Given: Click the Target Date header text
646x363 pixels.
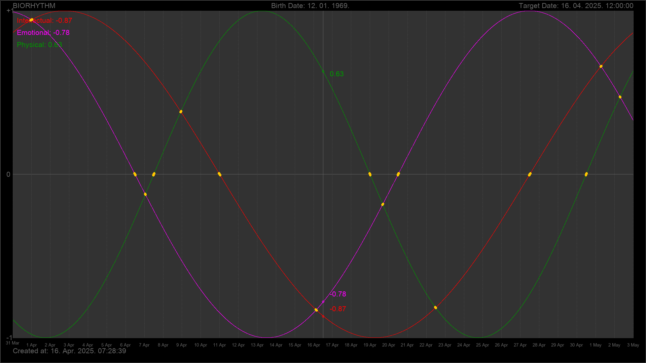Looking at the screenshot, I should (576, 6).
